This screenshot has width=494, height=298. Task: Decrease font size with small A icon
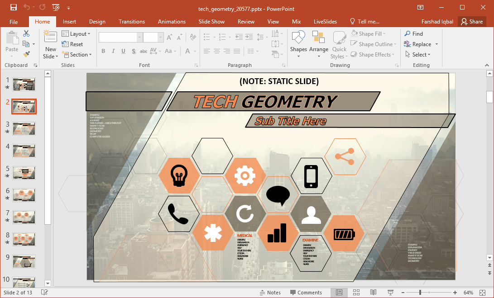pyautogui.click(x=180, y=38)
